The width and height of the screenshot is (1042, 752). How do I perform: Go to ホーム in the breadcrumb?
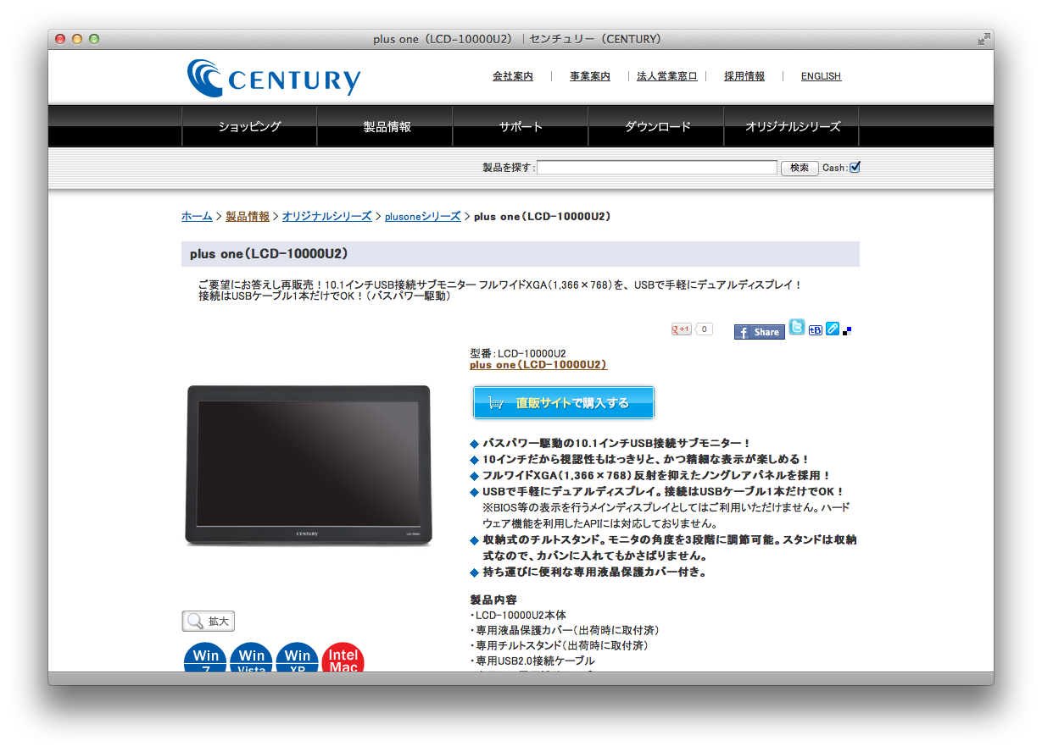pyautogui.click(x=197, y=217)
